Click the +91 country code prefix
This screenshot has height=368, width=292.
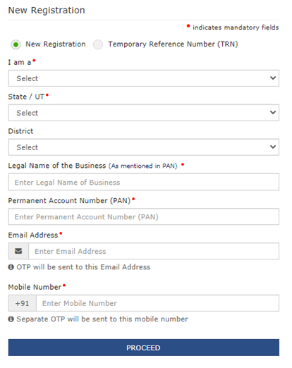click(23, 303)
